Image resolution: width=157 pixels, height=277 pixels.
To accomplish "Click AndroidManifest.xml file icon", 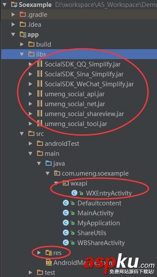I will coord(49,263).
